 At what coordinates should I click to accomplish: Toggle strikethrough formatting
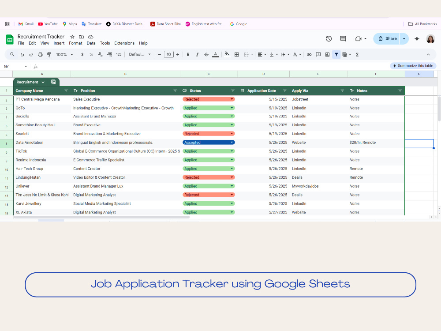pos(206,55)
